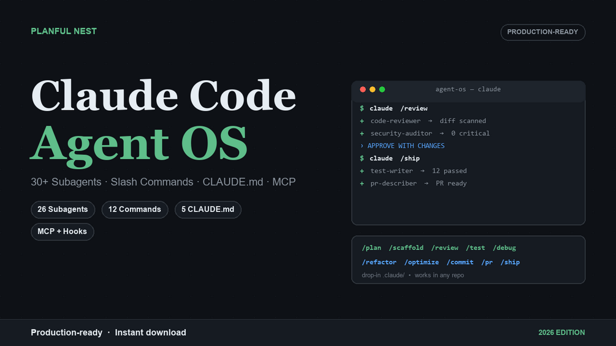Click APPROVE WITH CHANGES line
Screen dimensions: 616x346
click(402, 146)
